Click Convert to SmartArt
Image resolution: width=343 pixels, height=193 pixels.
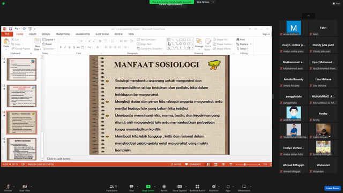click(150, 49)
